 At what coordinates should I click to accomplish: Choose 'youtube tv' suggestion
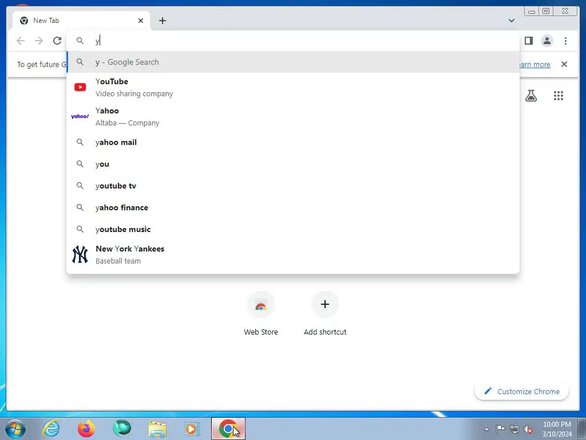coord(293,186)
